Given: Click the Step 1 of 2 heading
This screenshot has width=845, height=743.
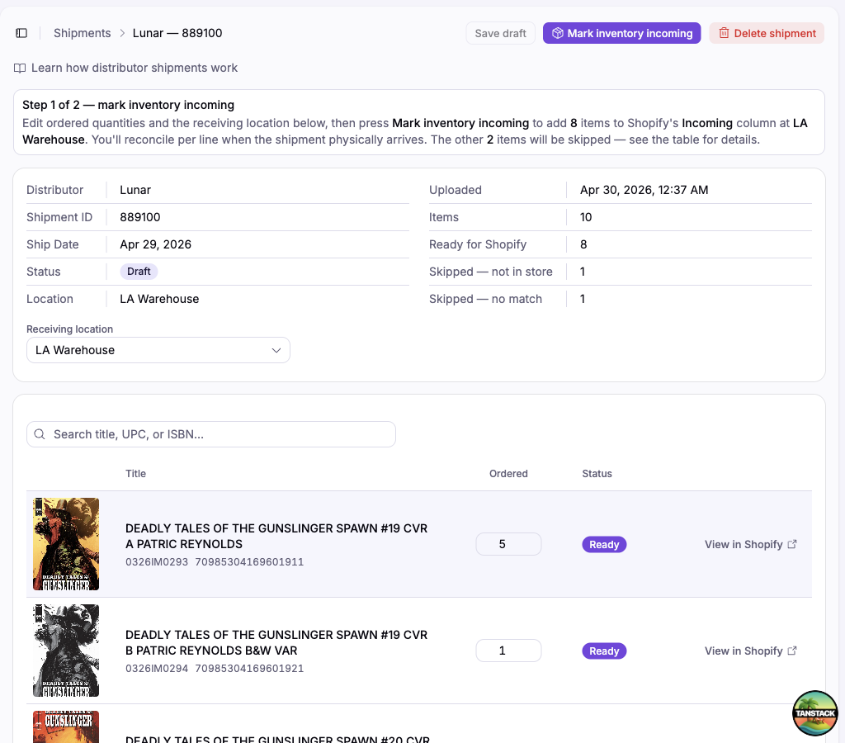Looking at the screenshot, I should click(x=128, y=105).
